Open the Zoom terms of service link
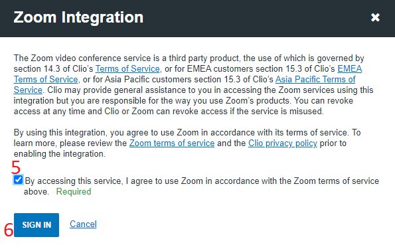The height and width of the screenshot is (251, 395). pos(172,143)
